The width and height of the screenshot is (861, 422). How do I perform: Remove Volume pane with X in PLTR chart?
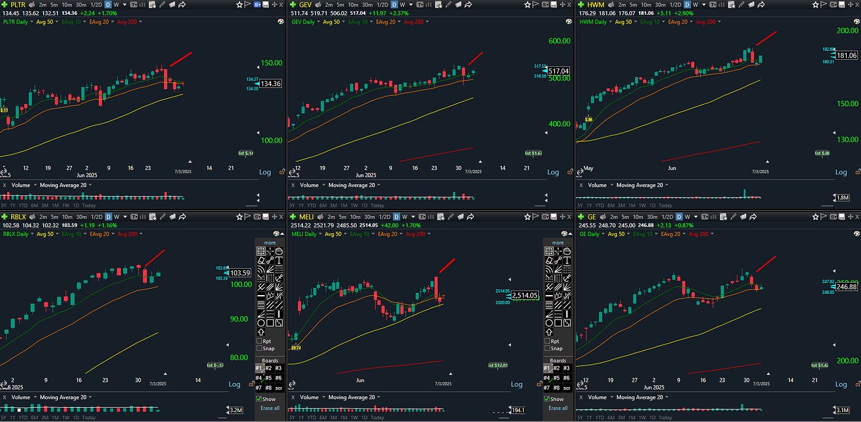pyautogui.click(x=4, y=185)
